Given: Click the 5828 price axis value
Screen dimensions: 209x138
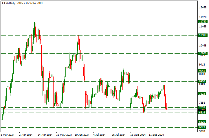Looking at the screenshot, I should pos(202,131).
